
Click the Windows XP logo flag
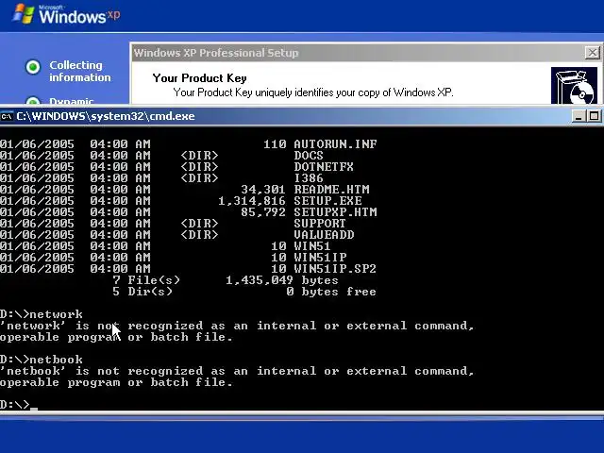click(x=23, y=14)
